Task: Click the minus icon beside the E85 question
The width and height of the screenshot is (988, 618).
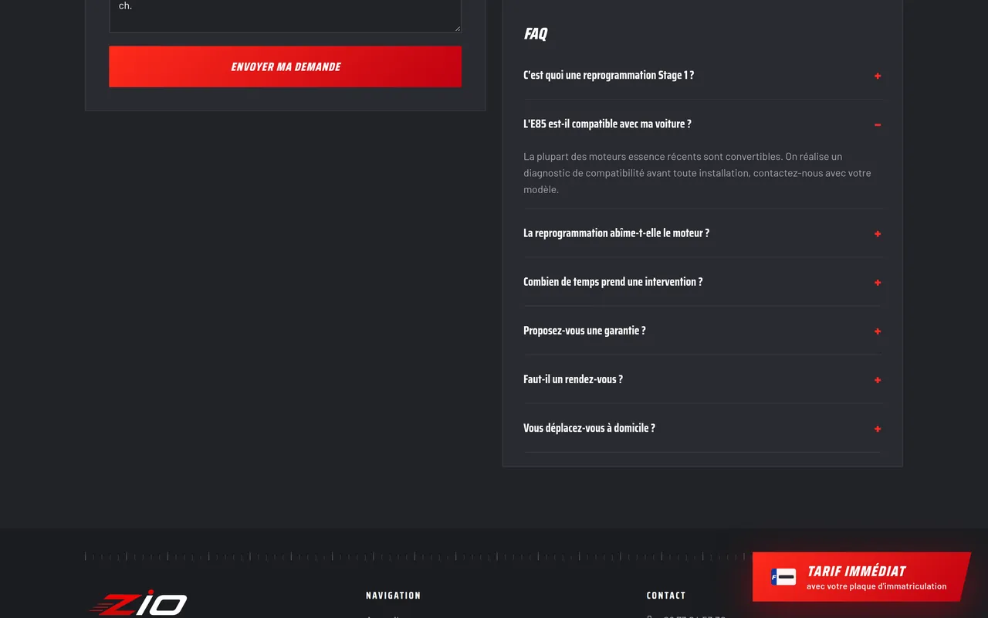Action: (x=878, y=124)
